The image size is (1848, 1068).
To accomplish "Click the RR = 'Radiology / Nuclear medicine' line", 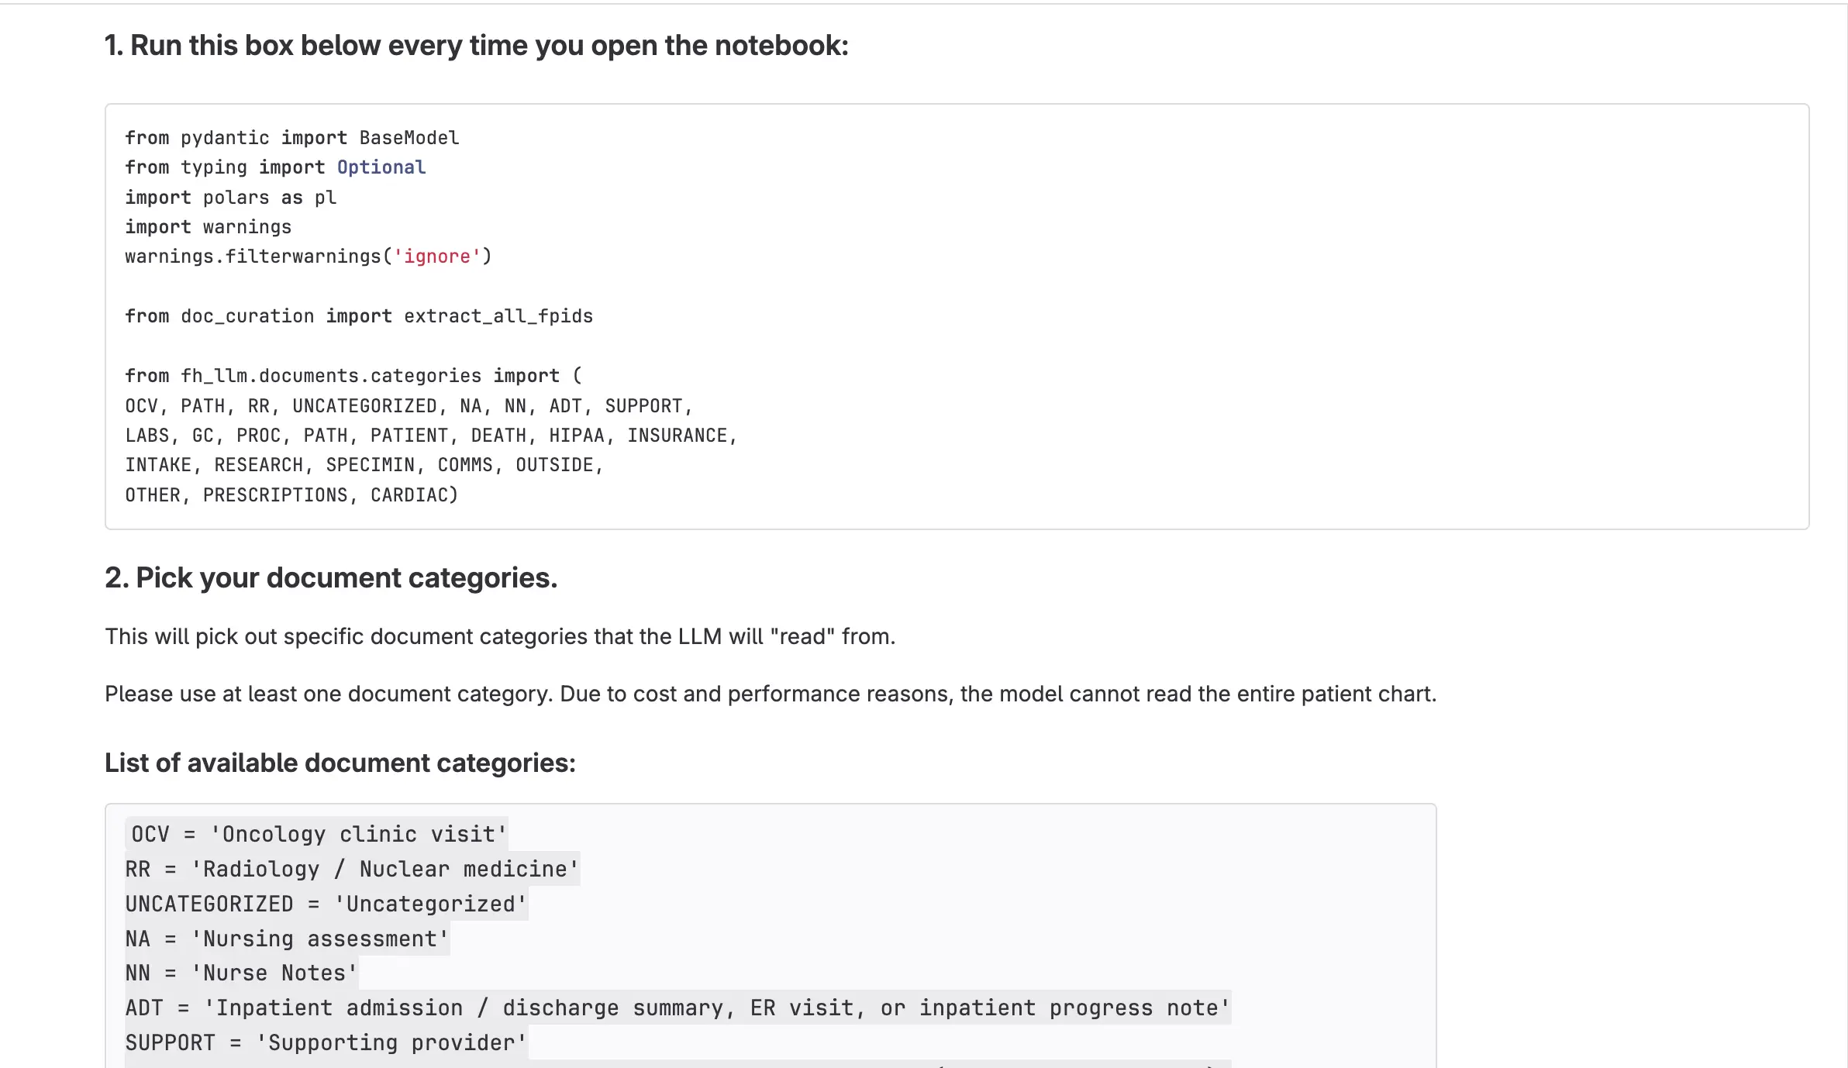I will (352, 869).
